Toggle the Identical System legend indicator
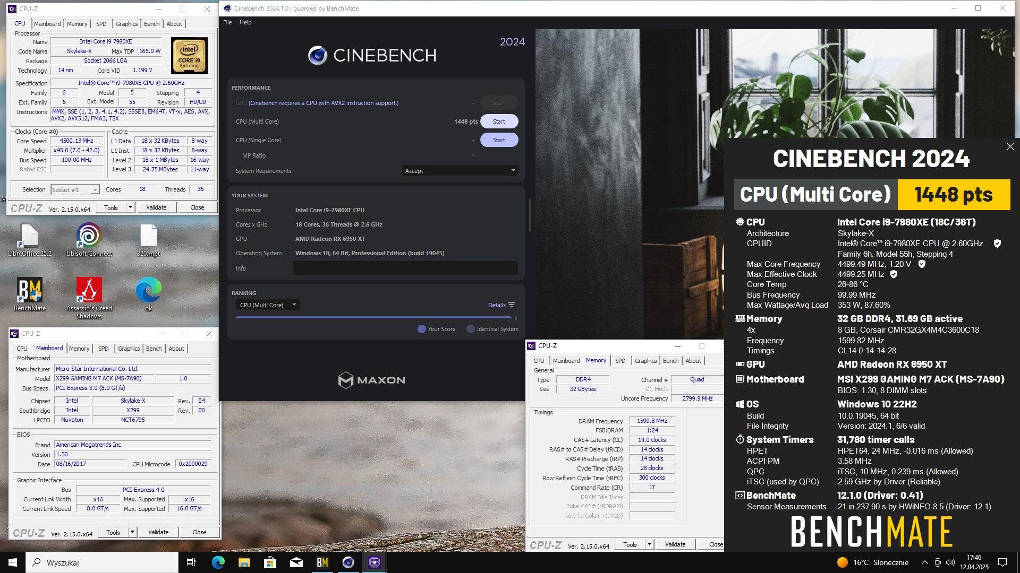This screenshot has width=1020, height=573. [470, 329]
